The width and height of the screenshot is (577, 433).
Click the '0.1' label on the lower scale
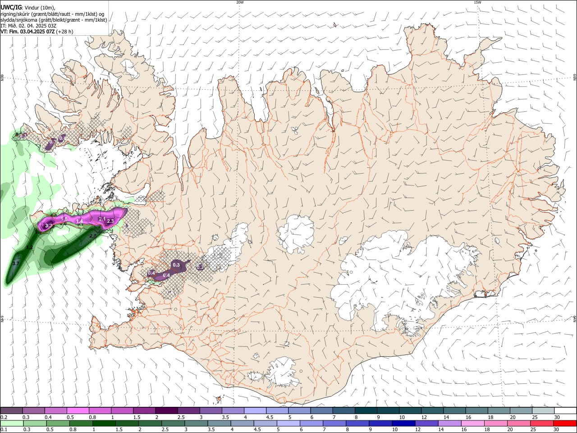[4, 429]
